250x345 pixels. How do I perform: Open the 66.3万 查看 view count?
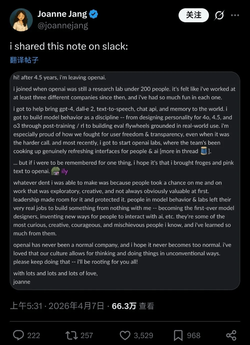pyautogui.click(x=133, y=306)
